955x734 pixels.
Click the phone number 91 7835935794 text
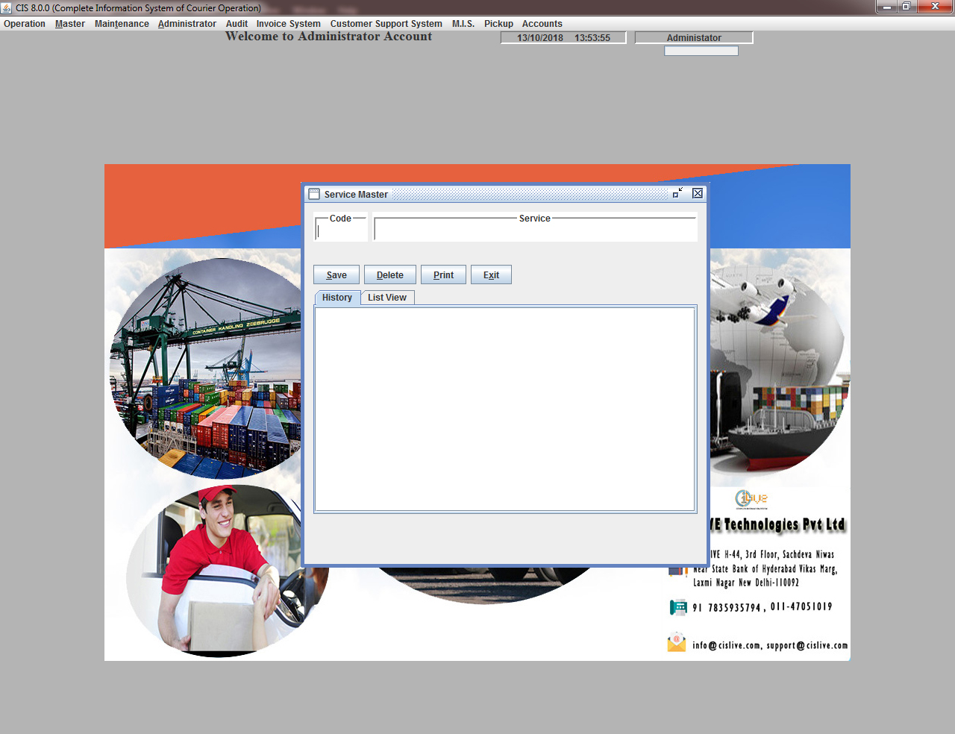pos(726,607)
